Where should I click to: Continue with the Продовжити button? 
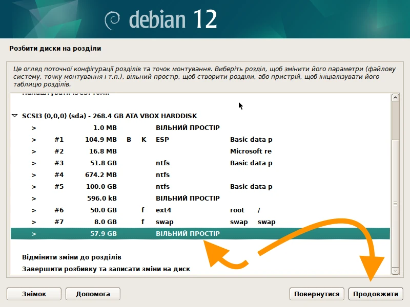pos(376,294)
